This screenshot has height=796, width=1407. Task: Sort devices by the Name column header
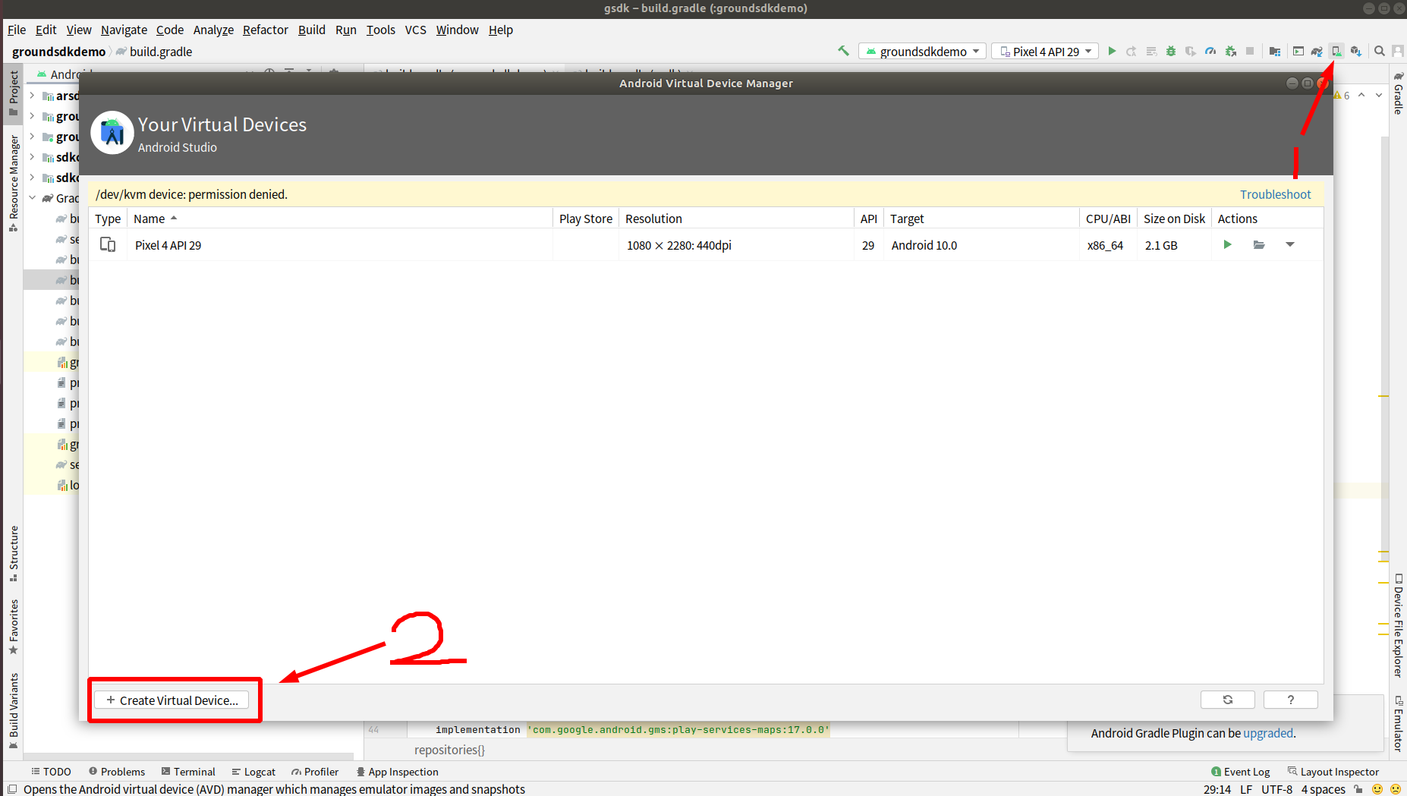point(339,219)
